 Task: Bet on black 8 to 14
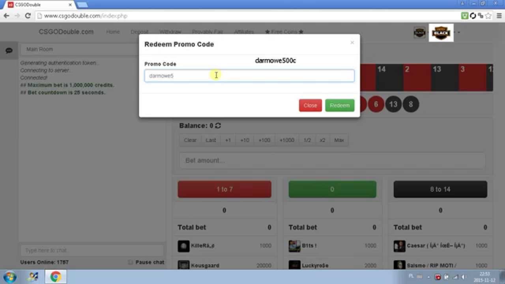(x=440, y=189)
